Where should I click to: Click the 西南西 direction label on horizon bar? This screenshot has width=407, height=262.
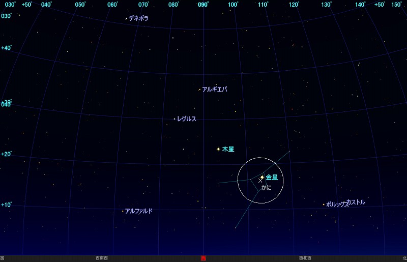(x=102, y=258)
